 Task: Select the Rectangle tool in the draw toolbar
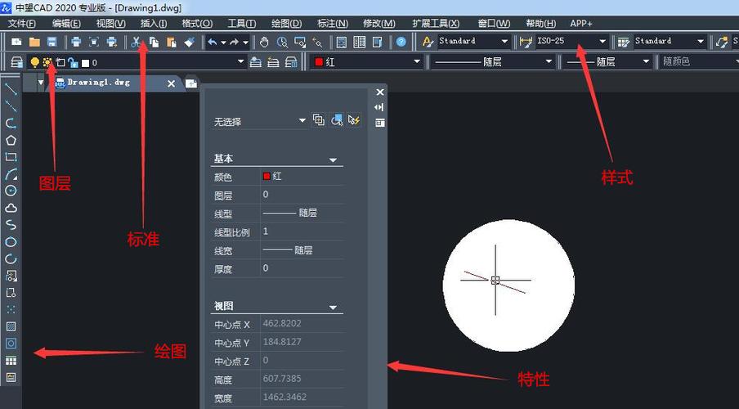tap(11, 157)
